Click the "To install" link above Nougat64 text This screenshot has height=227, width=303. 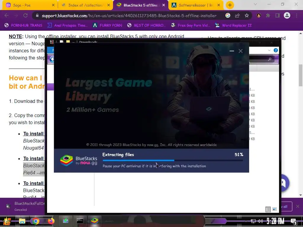point(33,134)
